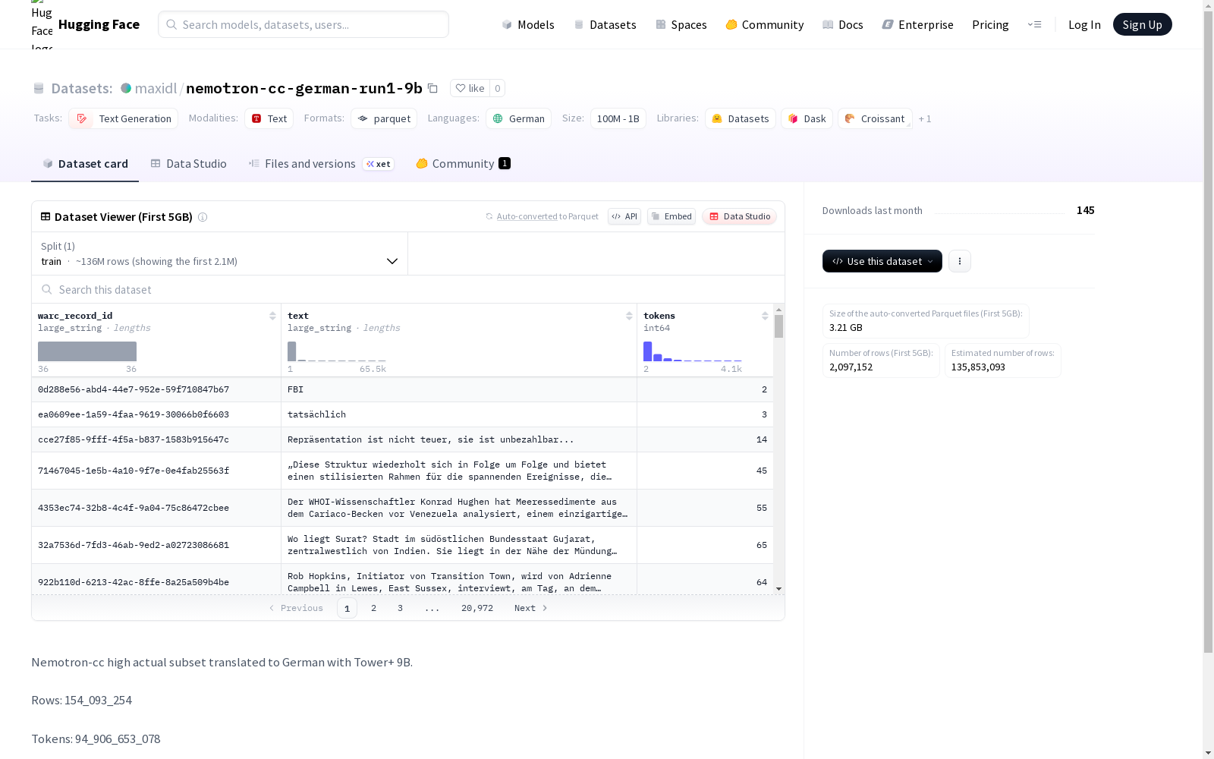The height and width of the screenshot is (759, 1214).
Task: Select the parquet format tag
Action: click(384, 118)
